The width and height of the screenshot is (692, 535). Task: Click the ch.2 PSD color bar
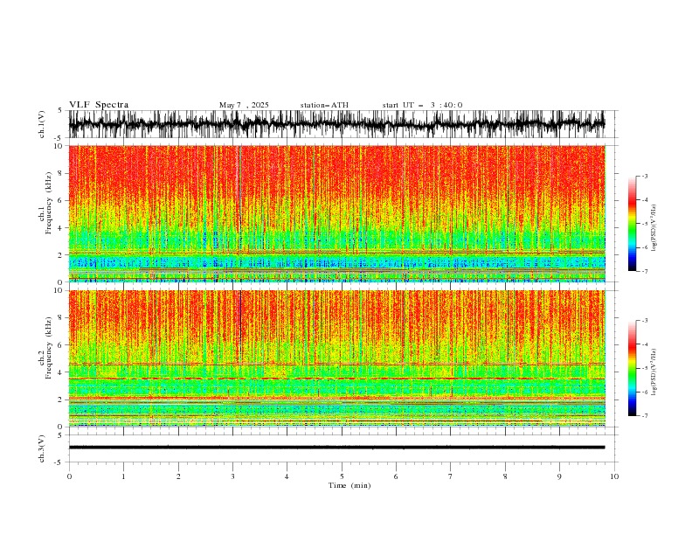(x=632, y=368)
